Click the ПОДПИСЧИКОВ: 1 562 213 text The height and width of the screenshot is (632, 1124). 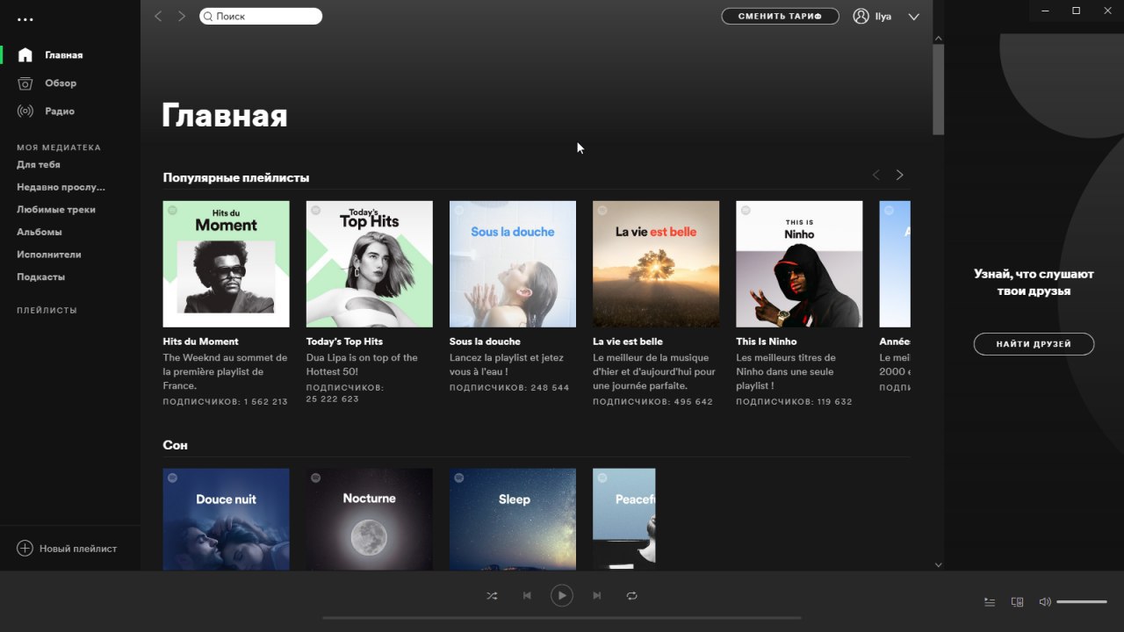226,401
